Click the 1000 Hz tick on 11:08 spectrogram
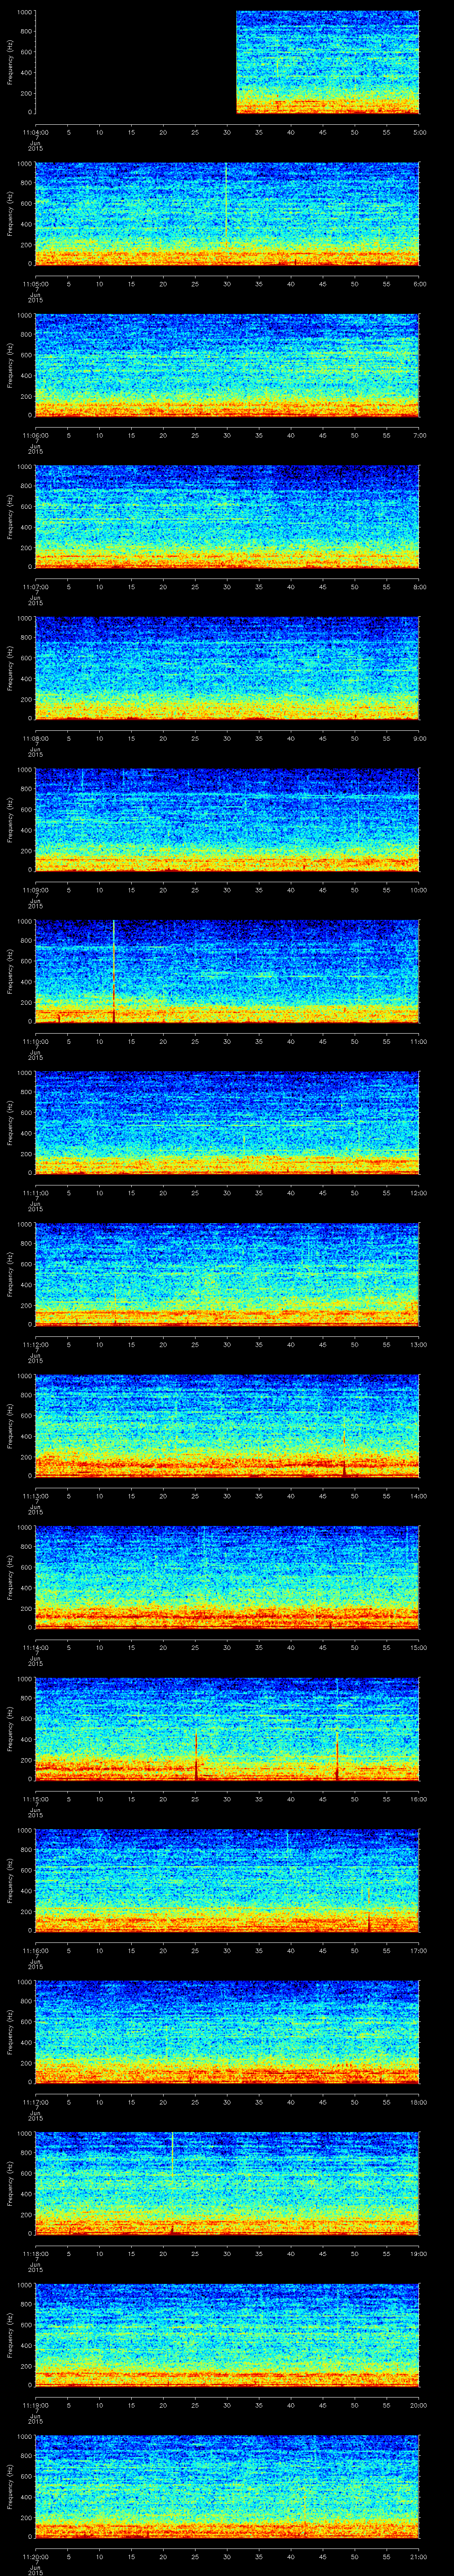 coord(24,618)
